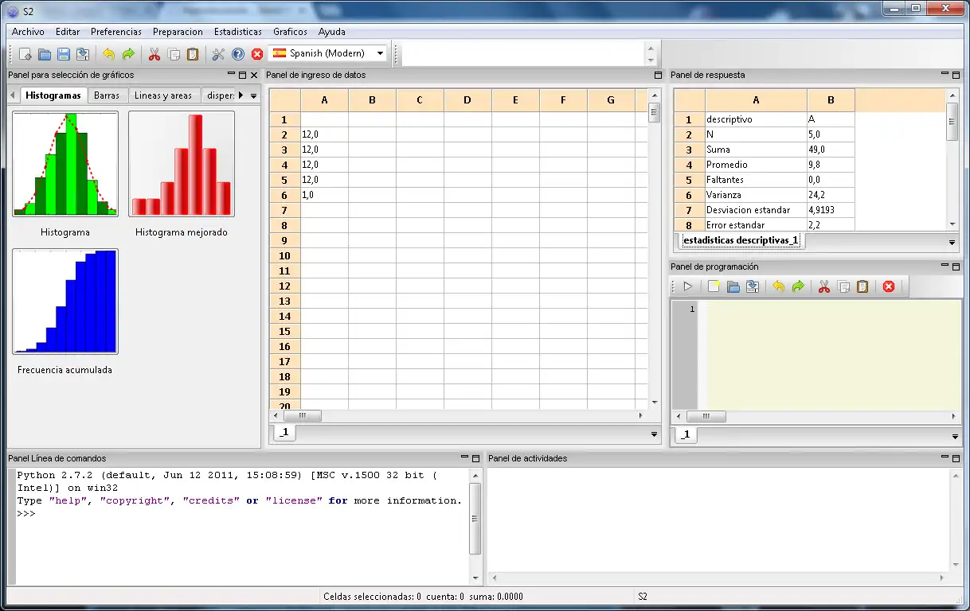
Task: Open the Spanish (Modern) language dropdown
Action: [380, 53]
